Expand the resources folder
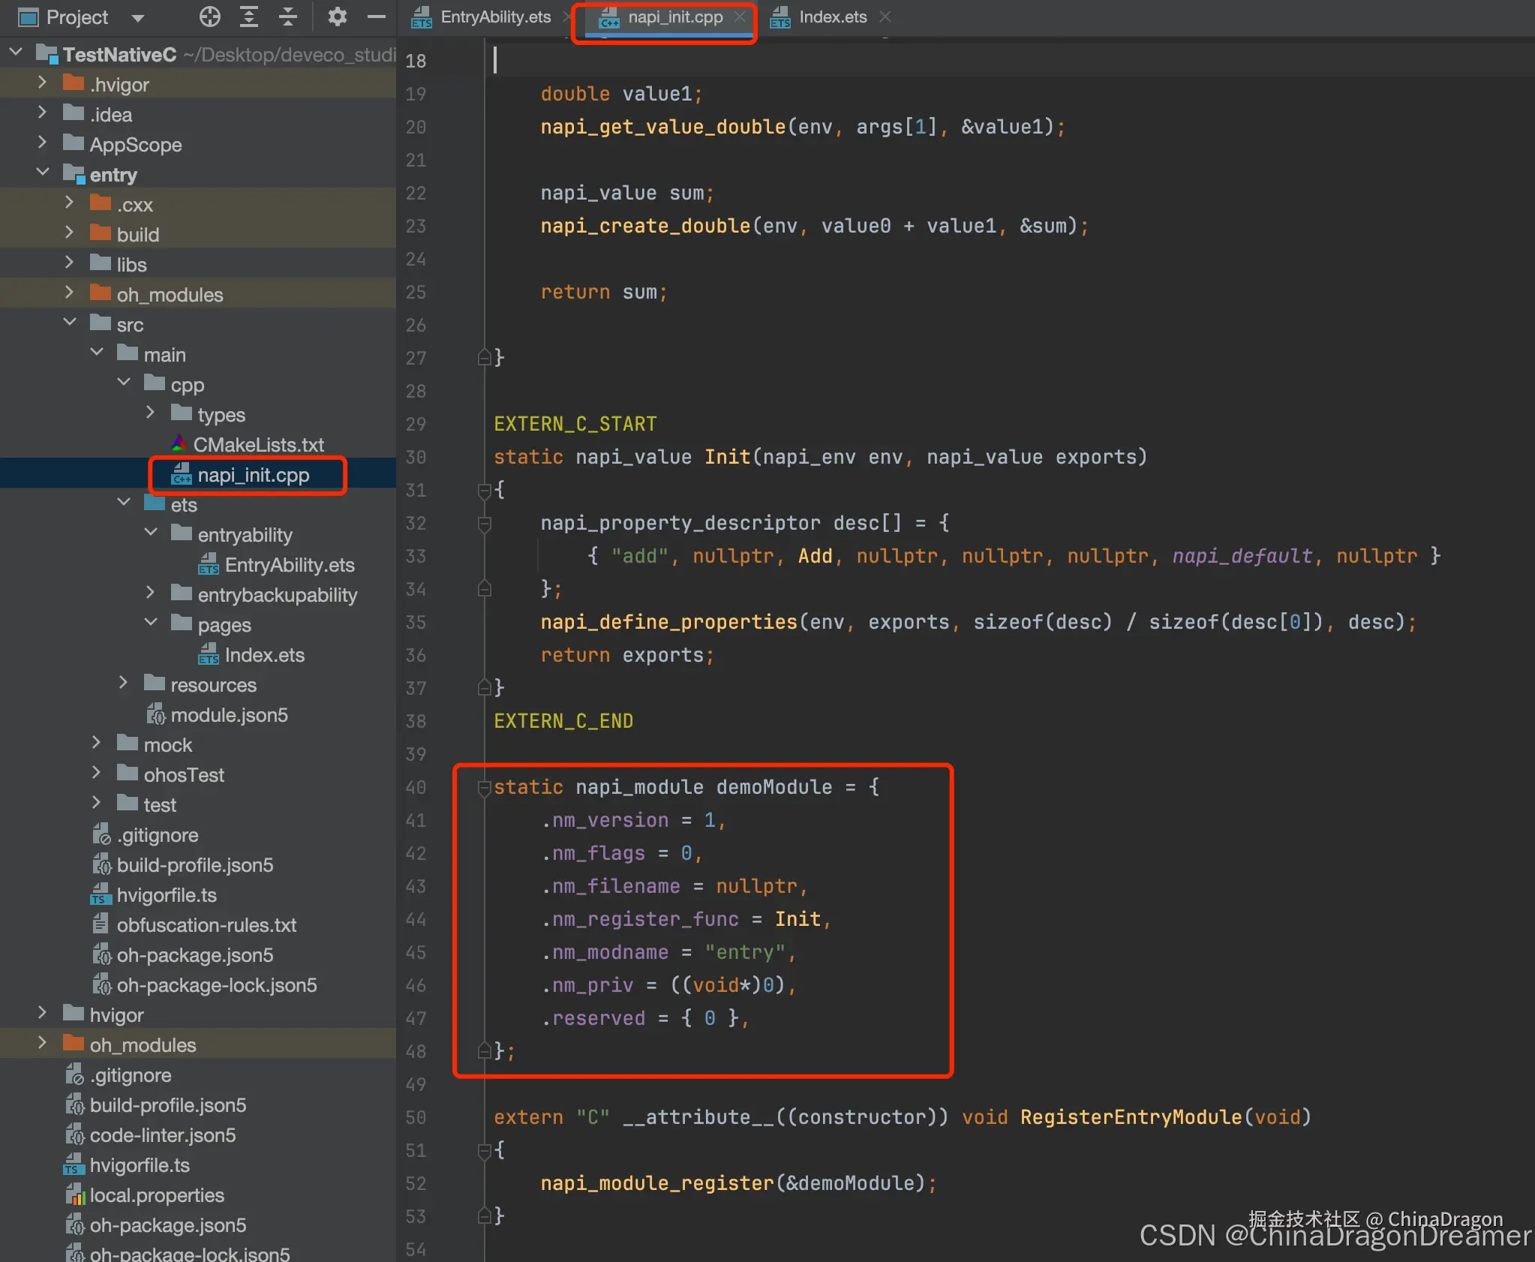1535x1262 pixels. (124, 684)
